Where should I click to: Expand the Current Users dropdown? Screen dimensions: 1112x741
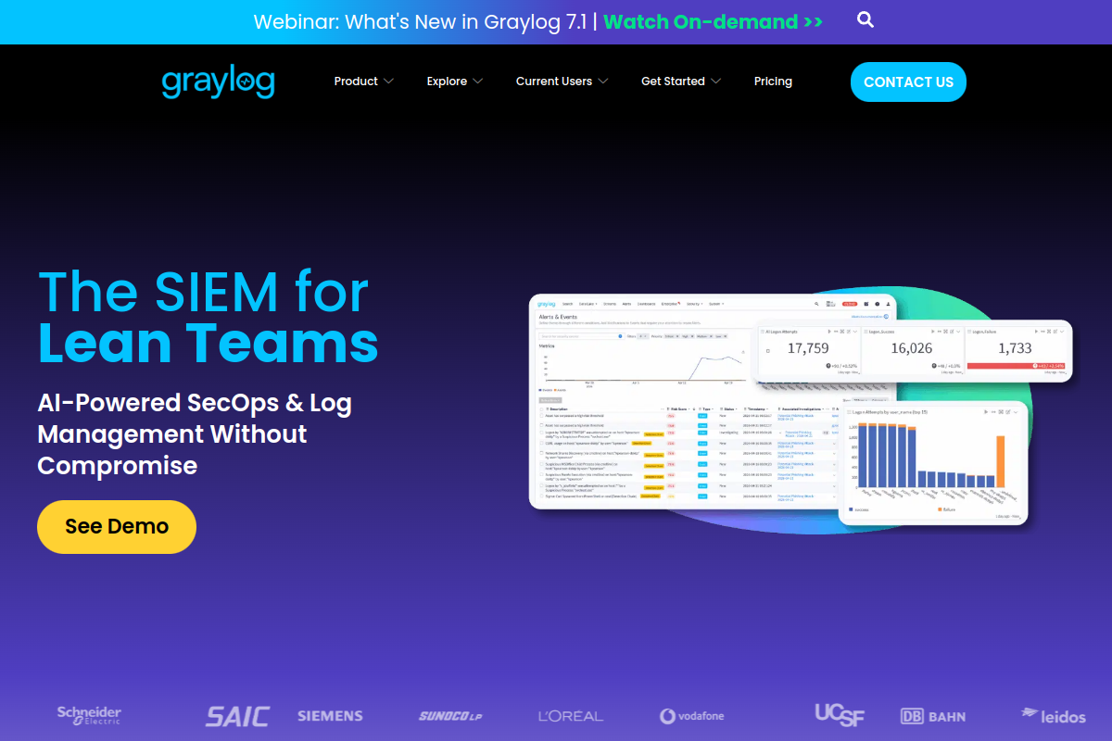tap(562, 82)
